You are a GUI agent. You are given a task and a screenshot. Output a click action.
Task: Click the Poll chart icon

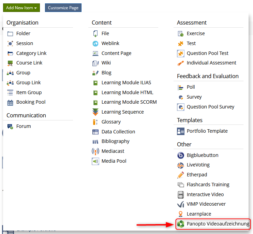click(x=180, y=87)
